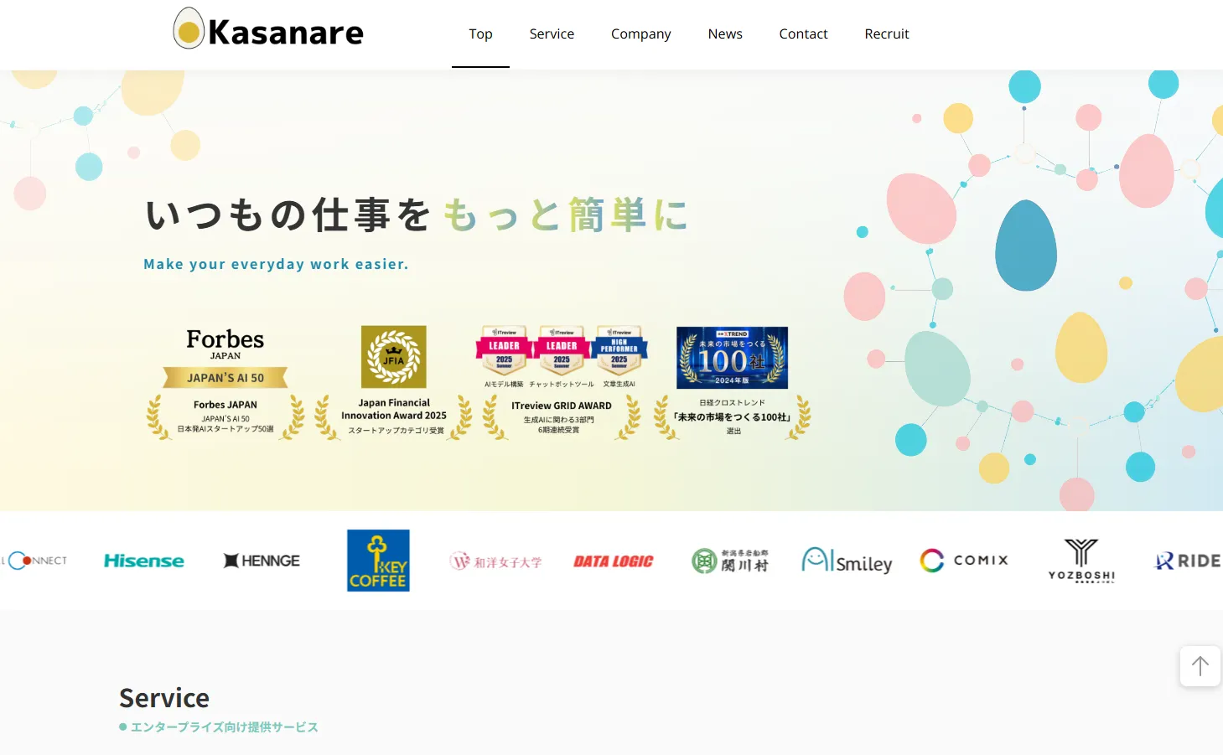Go to the Company page
The width and height of the screenshot is (1223, 755).
[640, 34]
